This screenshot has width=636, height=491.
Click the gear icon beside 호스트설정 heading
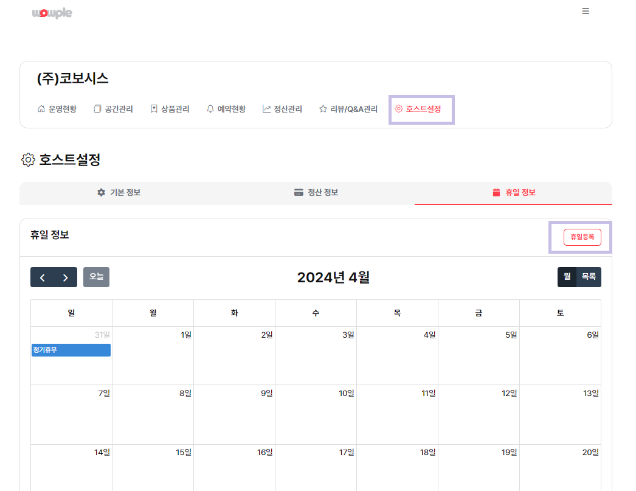[x=28, y=160]
